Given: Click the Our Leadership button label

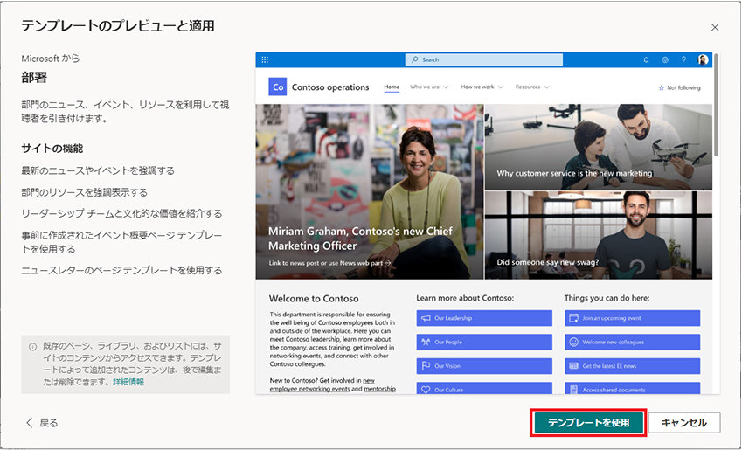Looking at the screenshot, I should (x=453, y=318).
